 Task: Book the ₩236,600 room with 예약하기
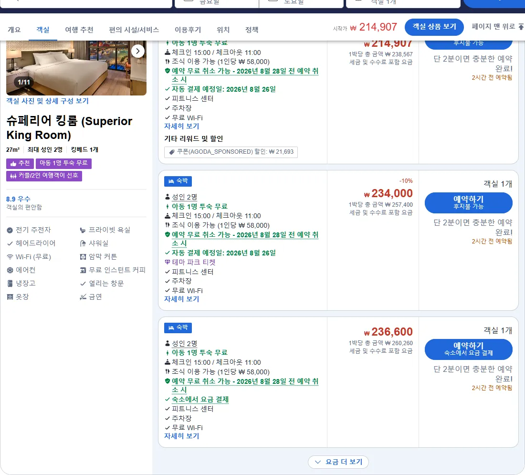468,349
